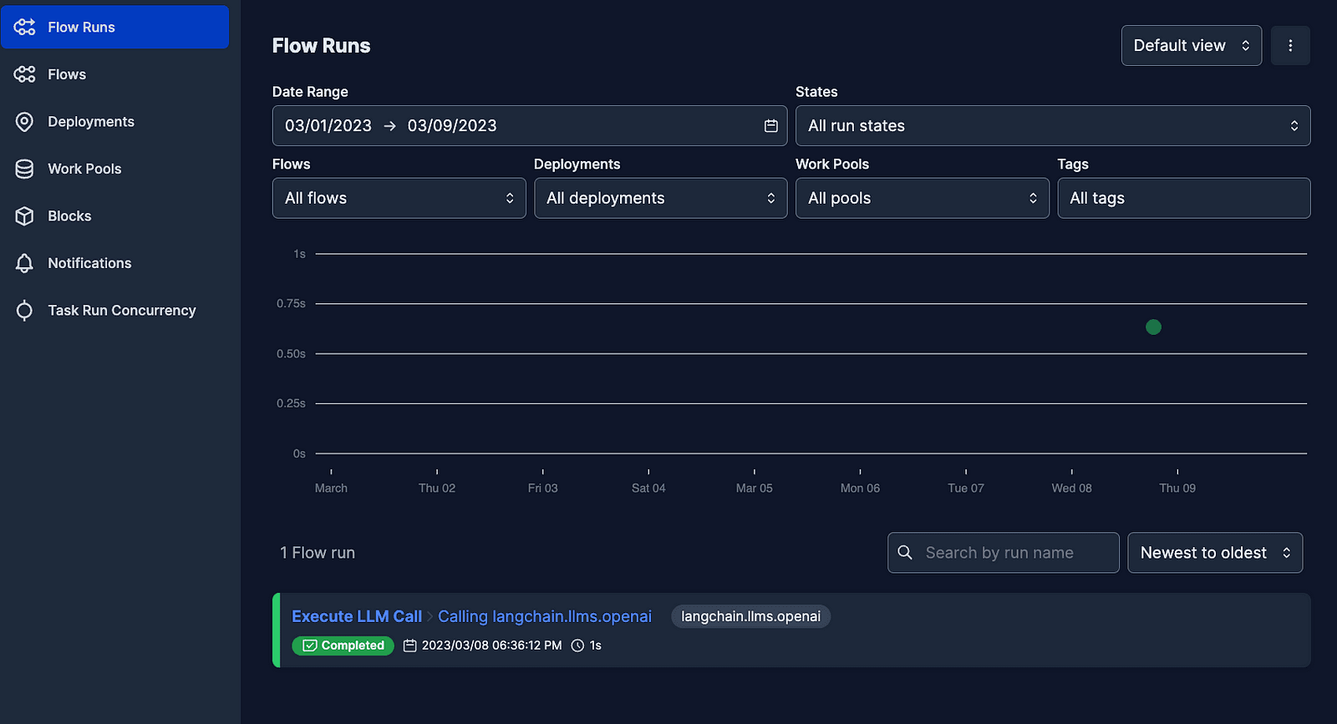The height and width of the screenshot is (724, 1337).
Task: Change the Newest to oldest sort order
Action: pyautogui.click(x=1214, y=553)
